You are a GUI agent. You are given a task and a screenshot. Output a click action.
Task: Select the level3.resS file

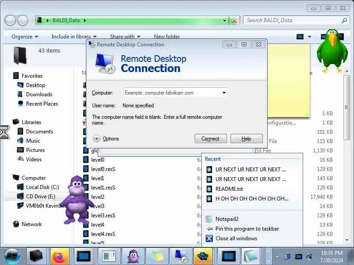[103, 216]
